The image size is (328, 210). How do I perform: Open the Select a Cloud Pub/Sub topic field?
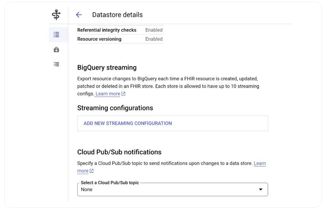[x=168, y=189]
